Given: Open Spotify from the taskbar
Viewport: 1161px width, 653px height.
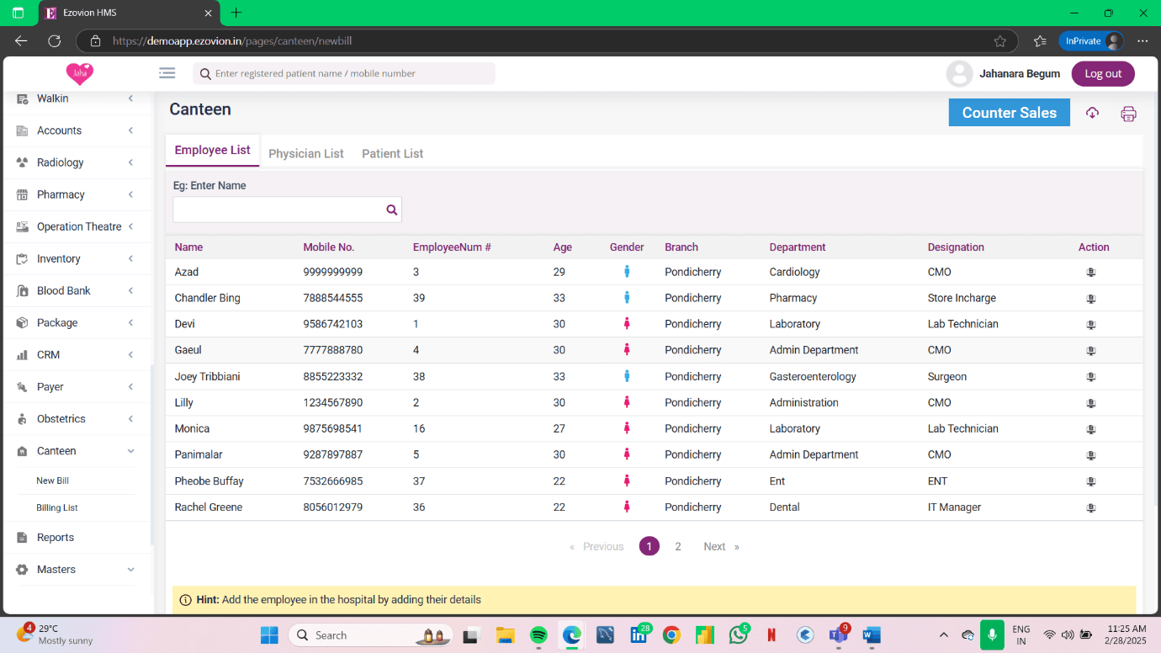Looking at the screenshot, I should pyautogui.click(x=538, y=635).
